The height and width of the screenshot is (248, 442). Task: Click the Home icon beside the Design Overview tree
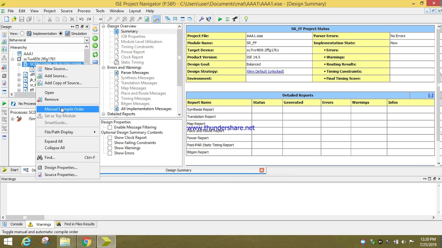pyautogui.click(x=95, y=30)
